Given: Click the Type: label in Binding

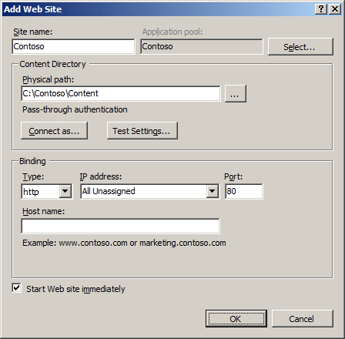Looking at the screenshot, I should click(33, 176).
